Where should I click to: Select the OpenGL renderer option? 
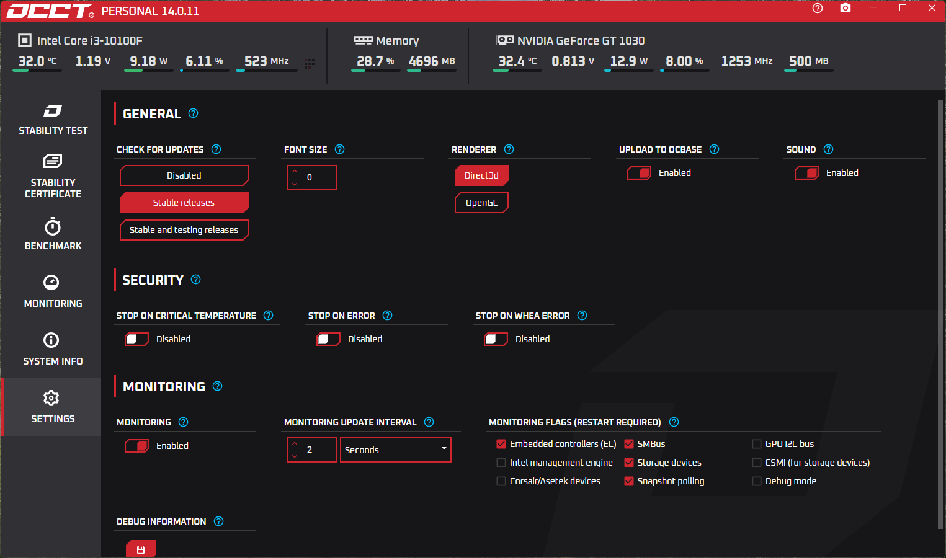(481, 203)
